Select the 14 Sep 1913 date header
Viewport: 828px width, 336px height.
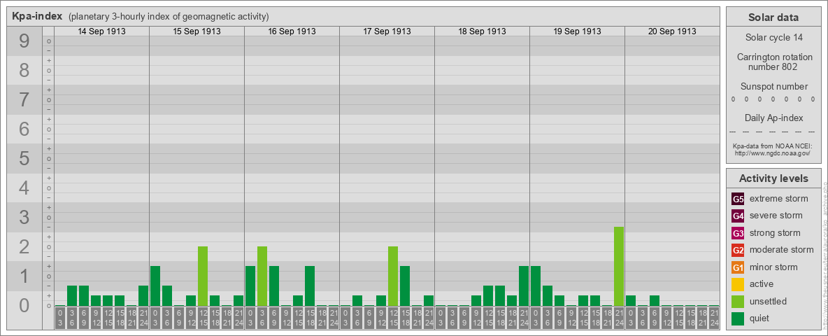pyautogui.click(x=101, y=31)
